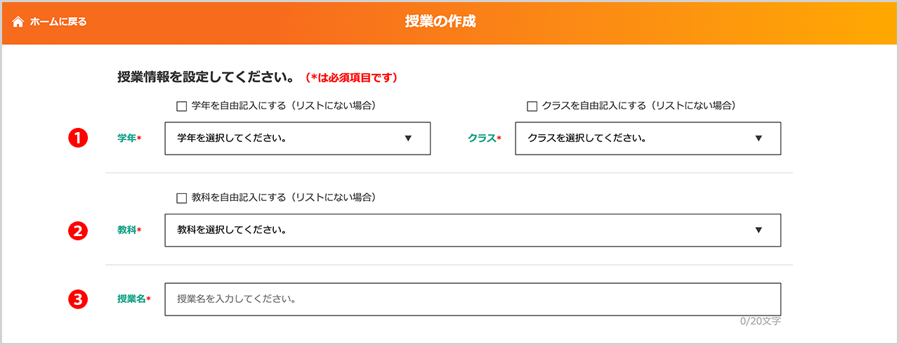Enable 学年を自由記入にする checkbox
Screen dimensions: 899x345
pos(182,107)
